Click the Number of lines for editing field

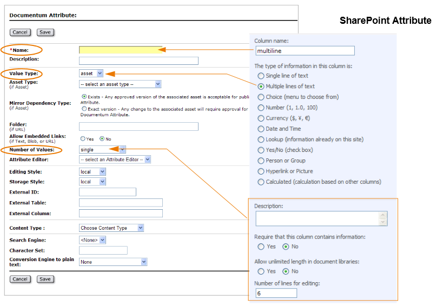coord(276,293)
